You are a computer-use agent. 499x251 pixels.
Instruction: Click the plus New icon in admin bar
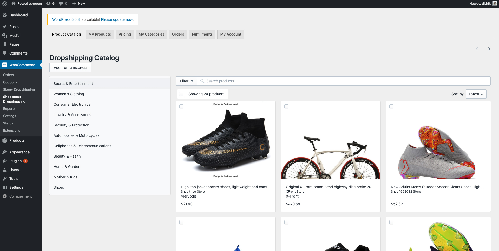point(74,3)
